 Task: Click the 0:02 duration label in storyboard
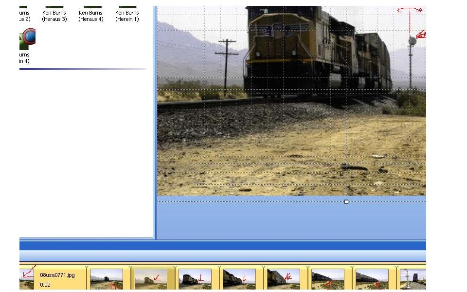point(45,285)
